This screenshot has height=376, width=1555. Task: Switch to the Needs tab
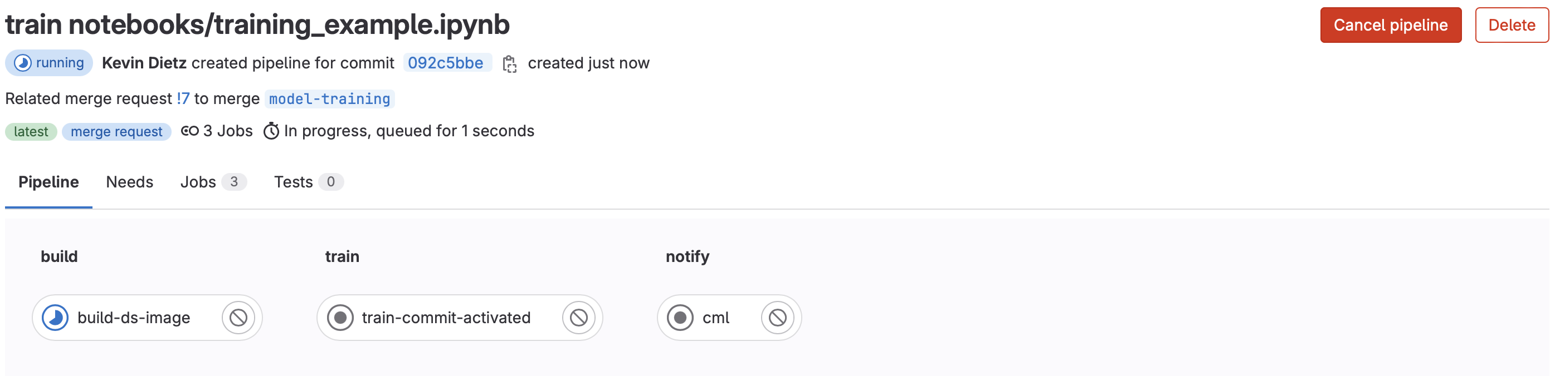pyautogui.click(x=129, y=182)
